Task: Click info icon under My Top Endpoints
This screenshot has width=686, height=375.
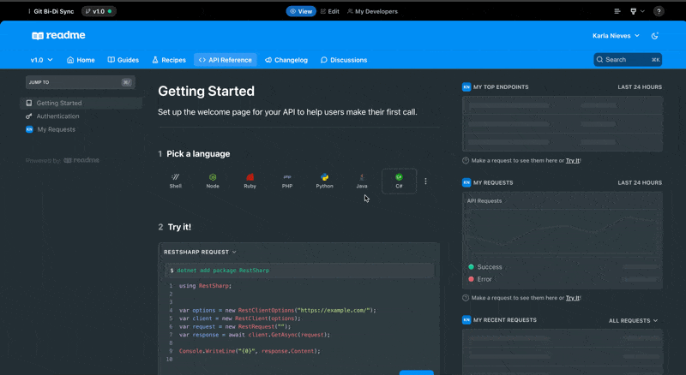Action: click(x=466, y=160)
